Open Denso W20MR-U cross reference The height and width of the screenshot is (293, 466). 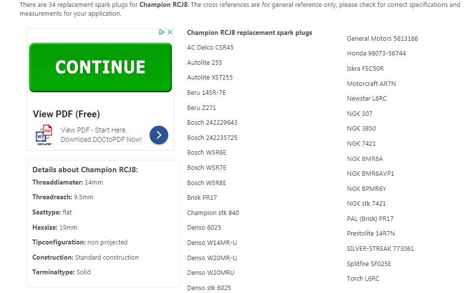(212, 258)
